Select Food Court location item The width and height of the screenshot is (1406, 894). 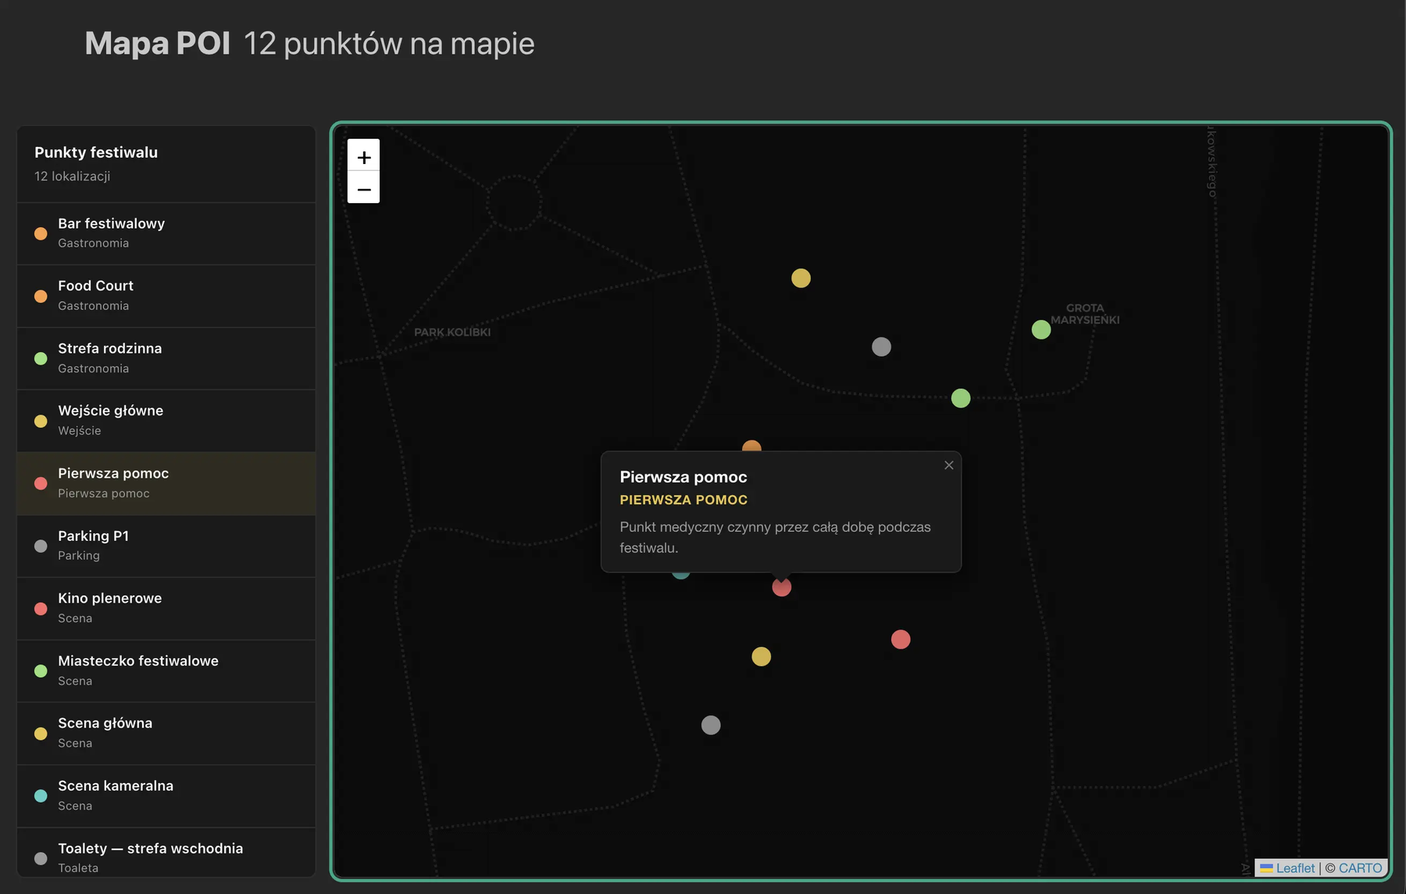pos(166,296)
